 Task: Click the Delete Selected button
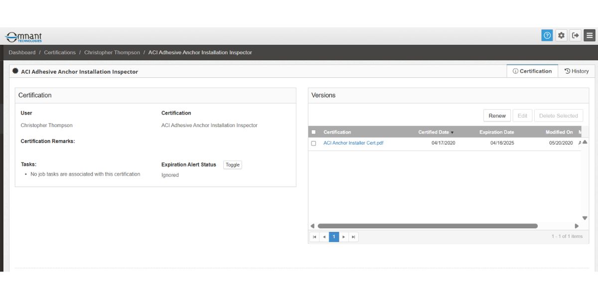(559, 116)
